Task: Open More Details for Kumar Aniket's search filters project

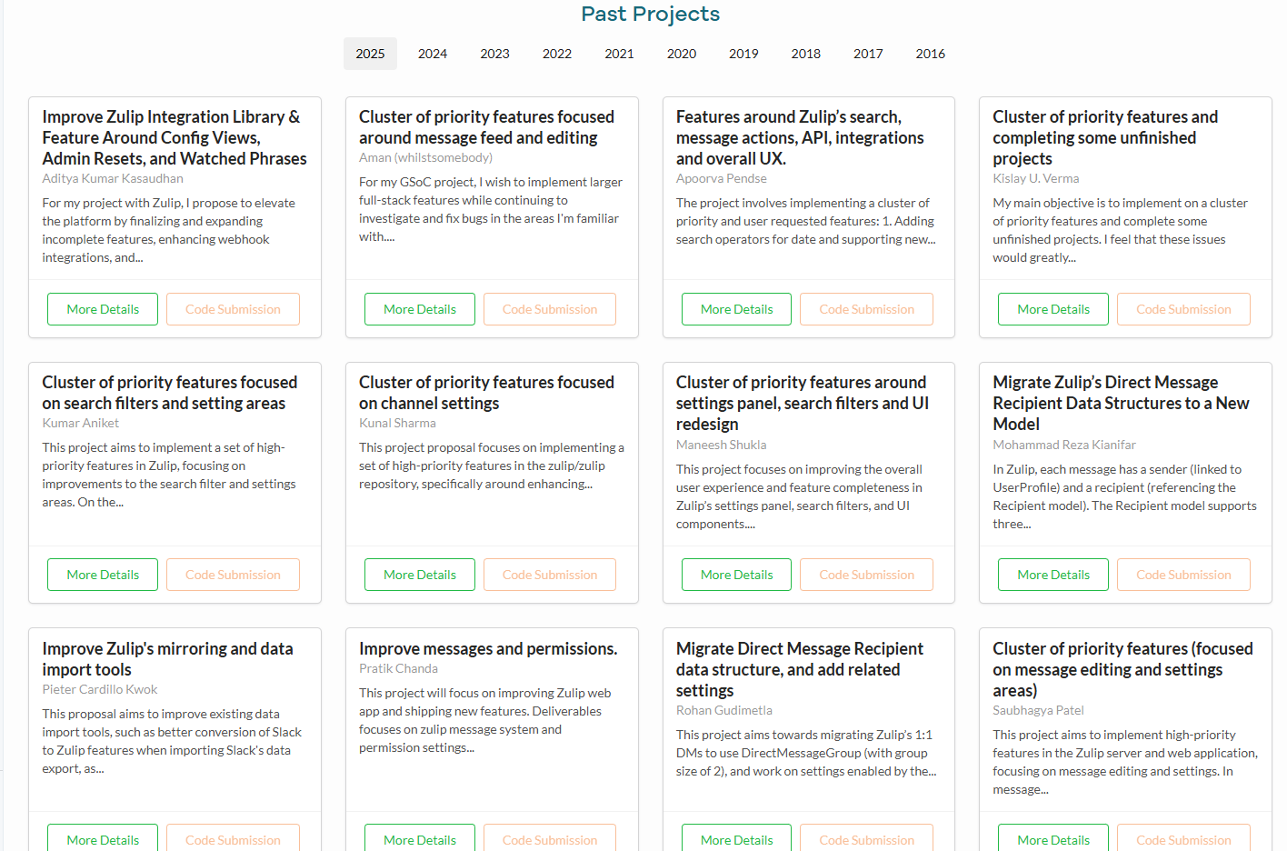Action: point(102,574)
